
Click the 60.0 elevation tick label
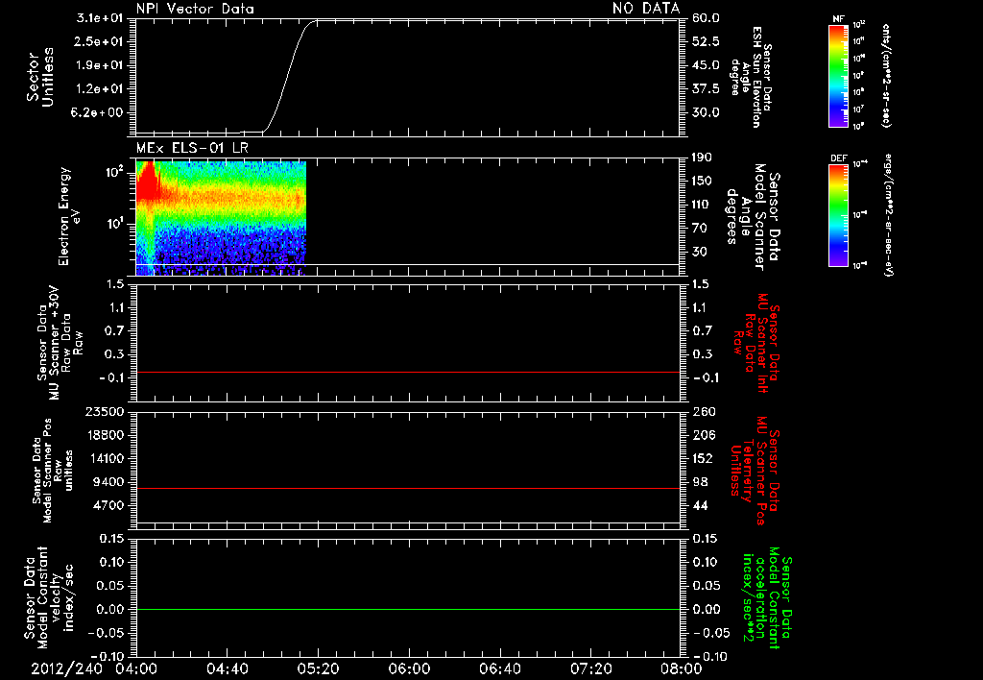(x=706, y=18)
